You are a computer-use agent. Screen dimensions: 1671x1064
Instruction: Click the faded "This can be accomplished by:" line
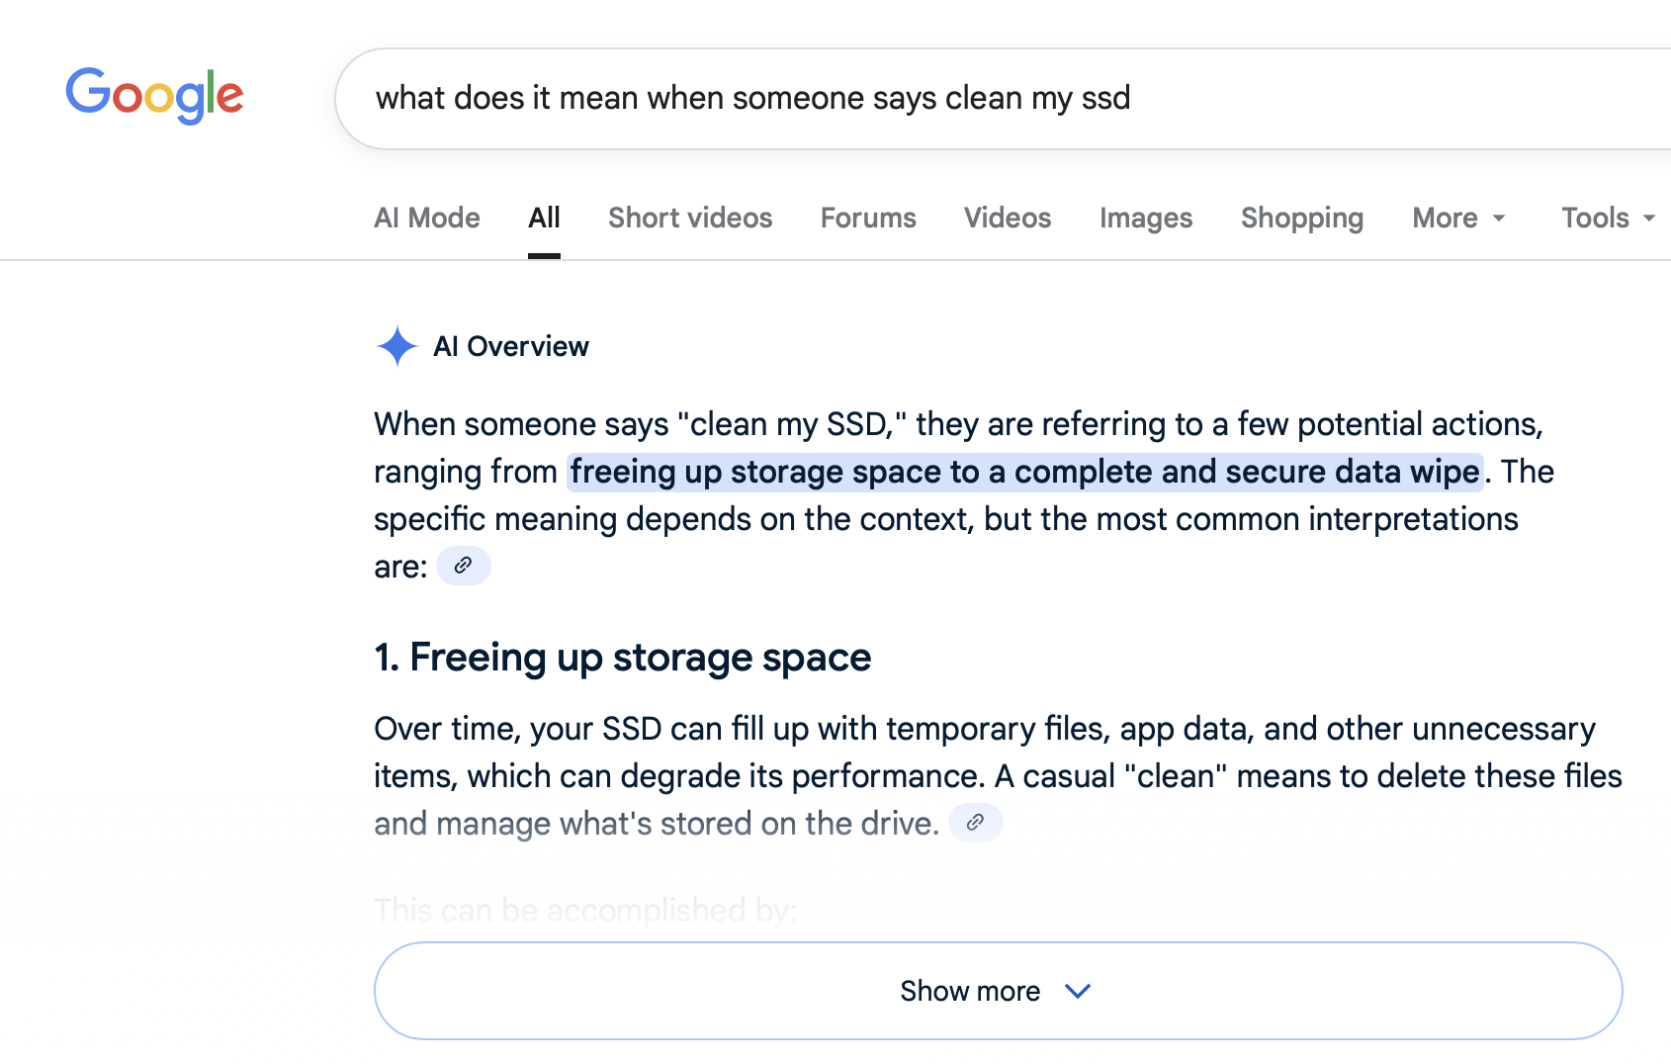585,910
